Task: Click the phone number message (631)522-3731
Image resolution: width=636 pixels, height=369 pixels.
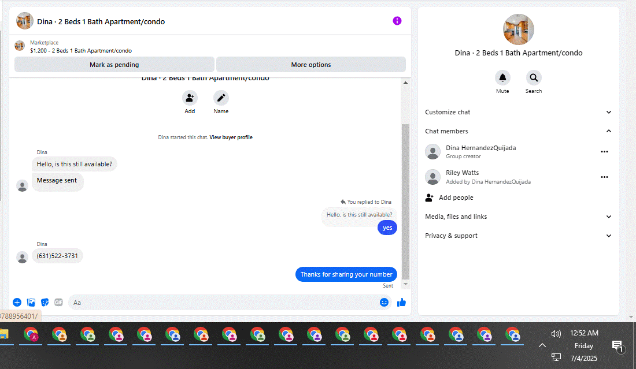Action: coord(57,256)
